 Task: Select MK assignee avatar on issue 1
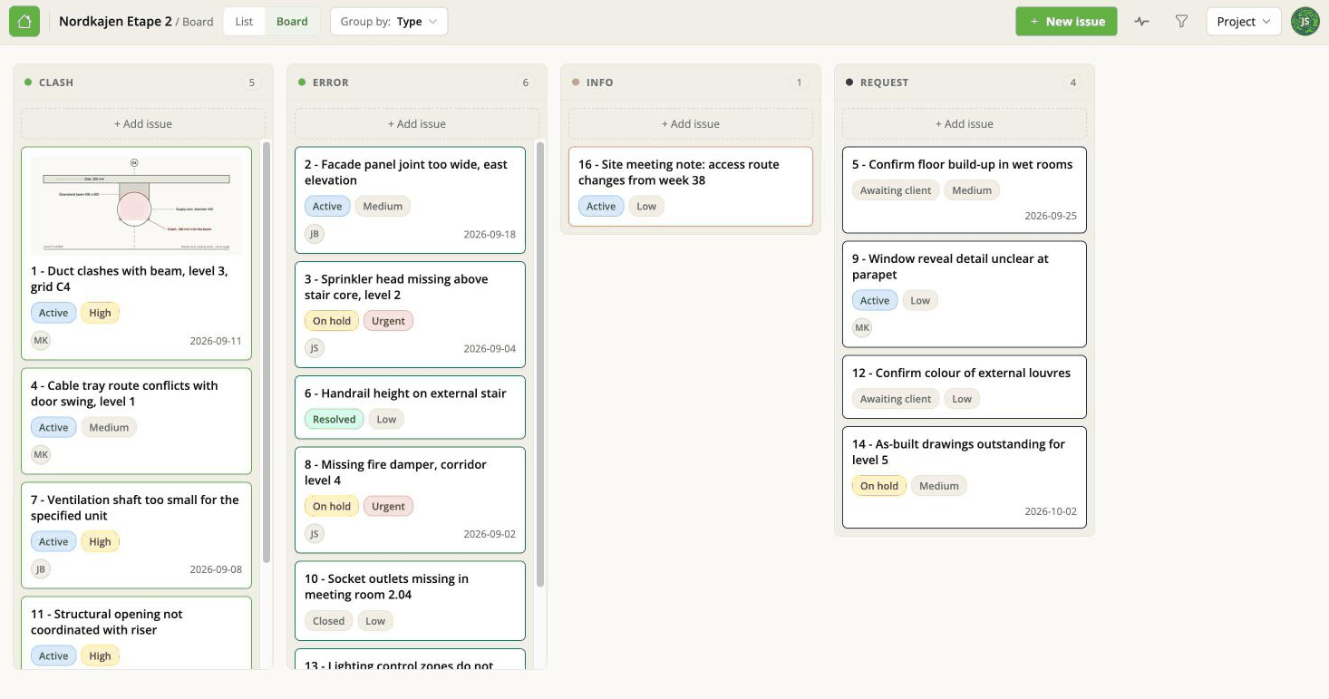[x=41, y=340]
